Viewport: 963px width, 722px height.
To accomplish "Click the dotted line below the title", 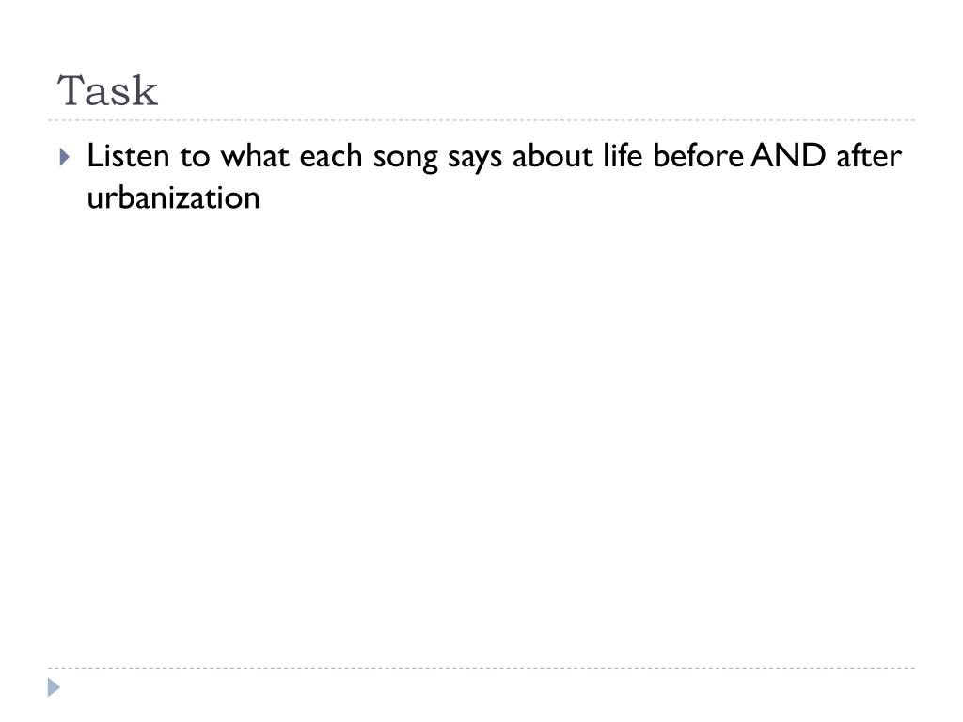I will [481, 120].
